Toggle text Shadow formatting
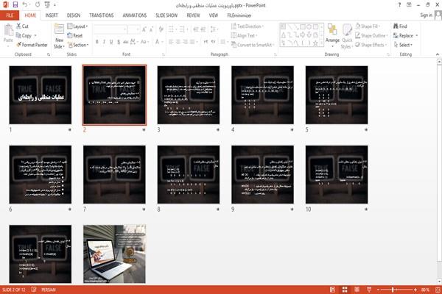This screenshot has height=294, width=442. pos(119,42)
